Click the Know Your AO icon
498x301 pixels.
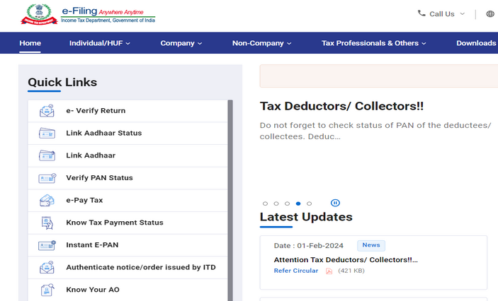[x=47, y=290]
